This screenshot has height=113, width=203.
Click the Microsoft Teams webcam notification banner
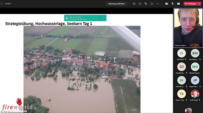(x=82, y=18)
